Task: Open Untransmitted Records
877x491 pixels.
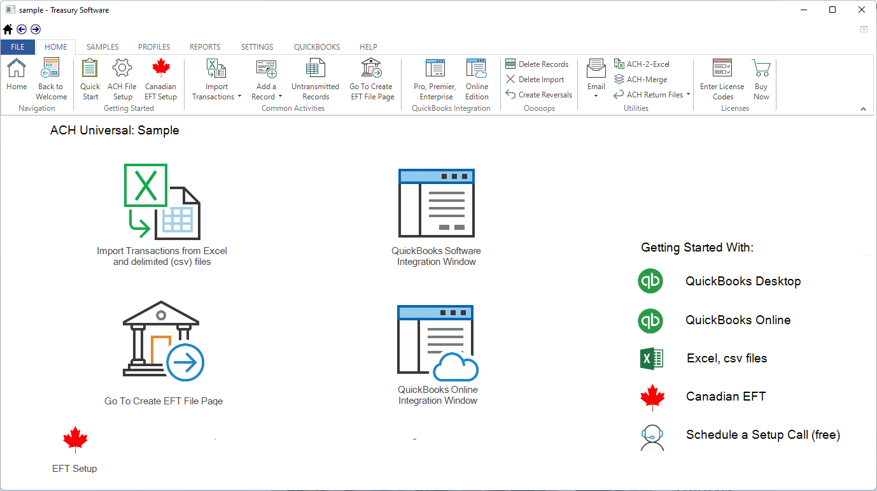Action: coord(316,79)
